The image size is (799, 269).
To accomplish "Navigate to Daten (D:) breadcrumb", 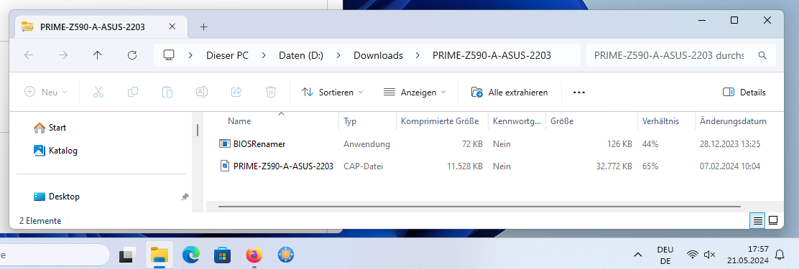I will (x=301, y=55).
